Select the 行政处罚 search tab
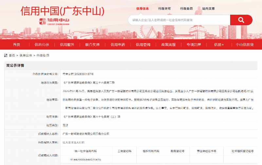 coord(186,8)
